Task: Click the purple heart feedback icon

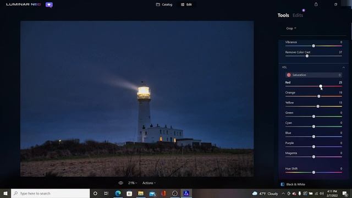Action: [49, 5]
